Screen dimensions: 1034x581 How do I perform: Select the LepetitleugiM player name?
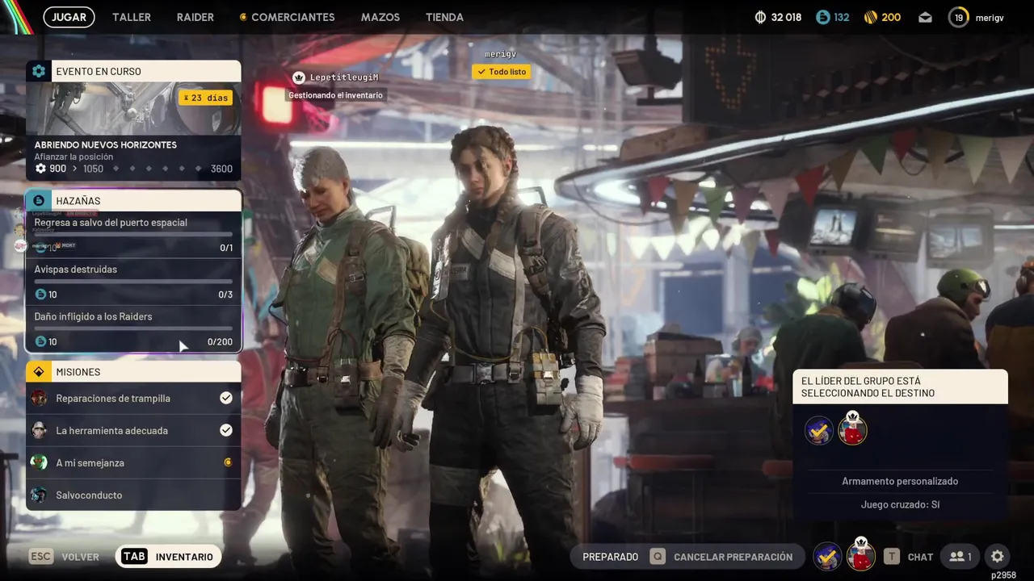pyautogui.click(x=344, y=77)
